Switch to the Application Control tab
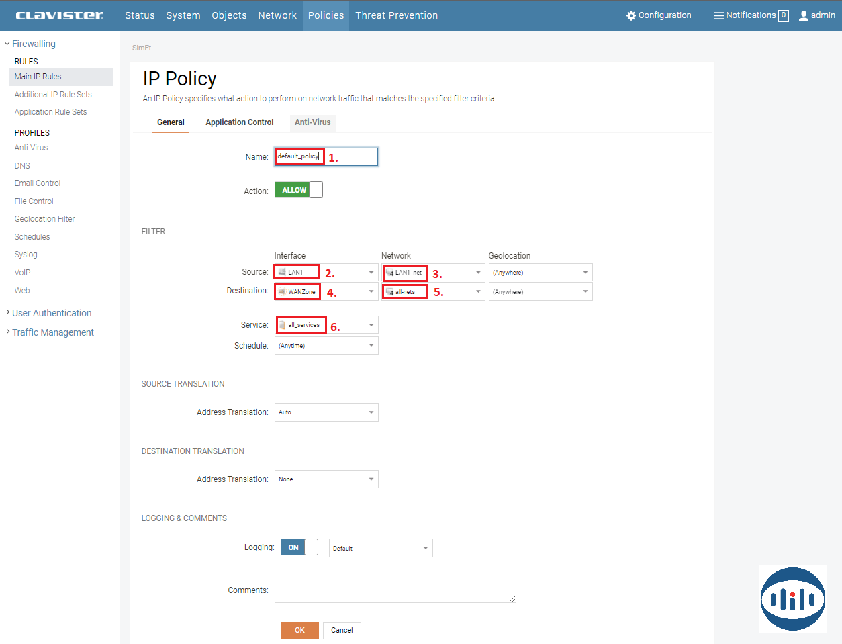This screenshot has width=842, height=644. click(240, 122)
